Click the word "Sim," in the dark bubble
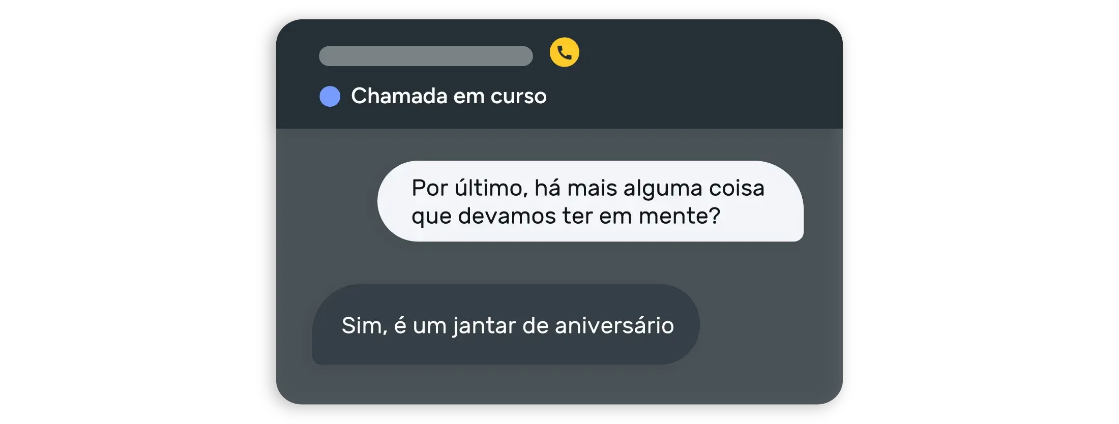1119x424 pixels. tap(364, 325)
